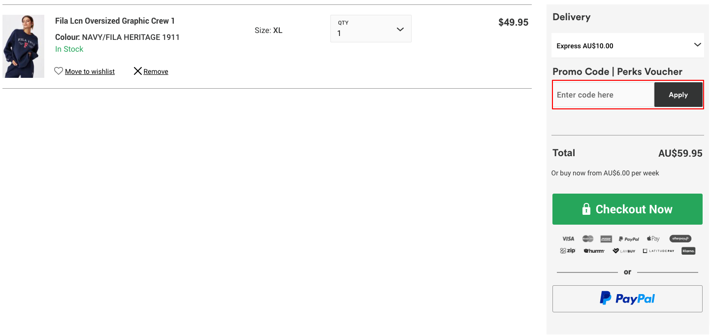The height and width of the screenshot is (335, 710).
Task: Open the QTY quantity dropdown
Action: [x=371, y=29]
